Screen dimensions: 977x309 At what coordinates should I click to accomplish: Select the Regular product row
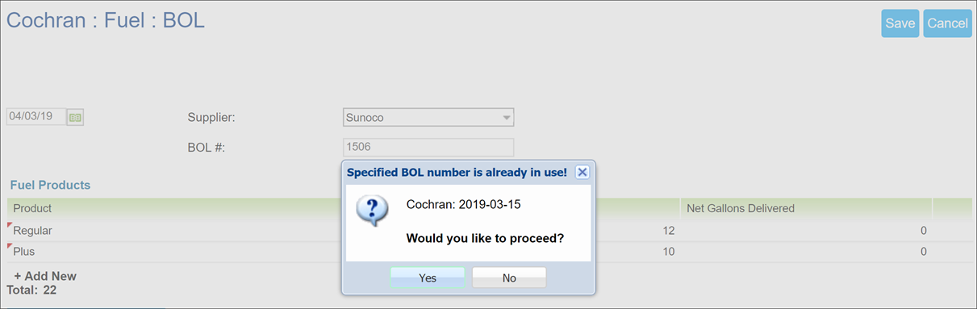click(x=489, y=231)
